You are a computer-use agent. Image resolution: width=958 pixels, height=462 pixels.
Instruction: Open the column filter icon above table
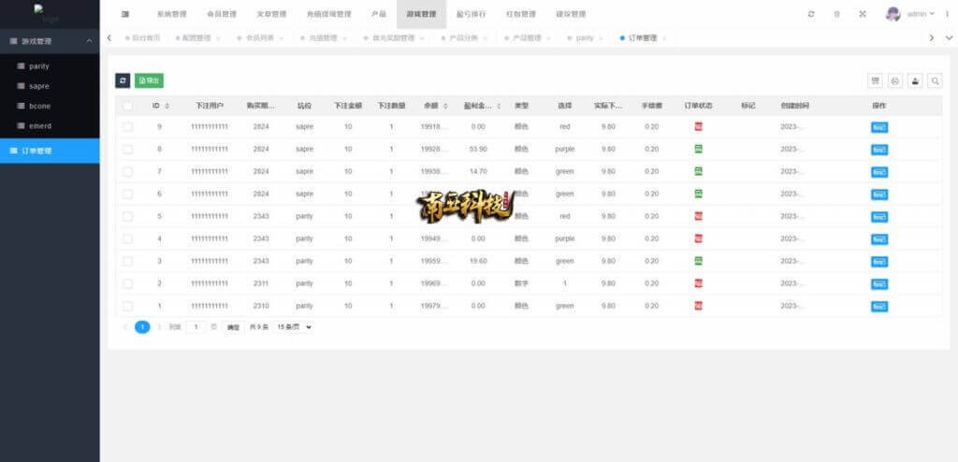(x=876, y=81)
